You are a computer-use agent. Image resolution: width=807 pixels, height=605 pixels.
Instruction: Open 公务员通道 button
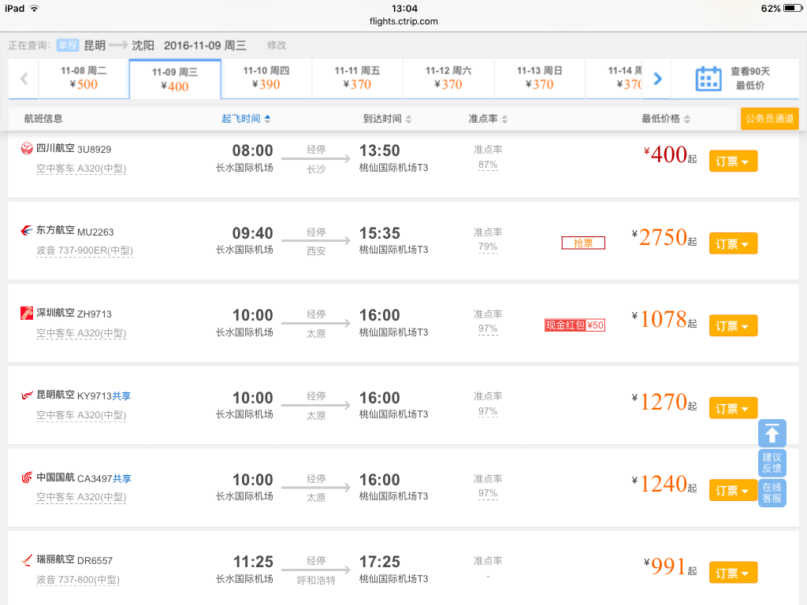tap(769, 119)
